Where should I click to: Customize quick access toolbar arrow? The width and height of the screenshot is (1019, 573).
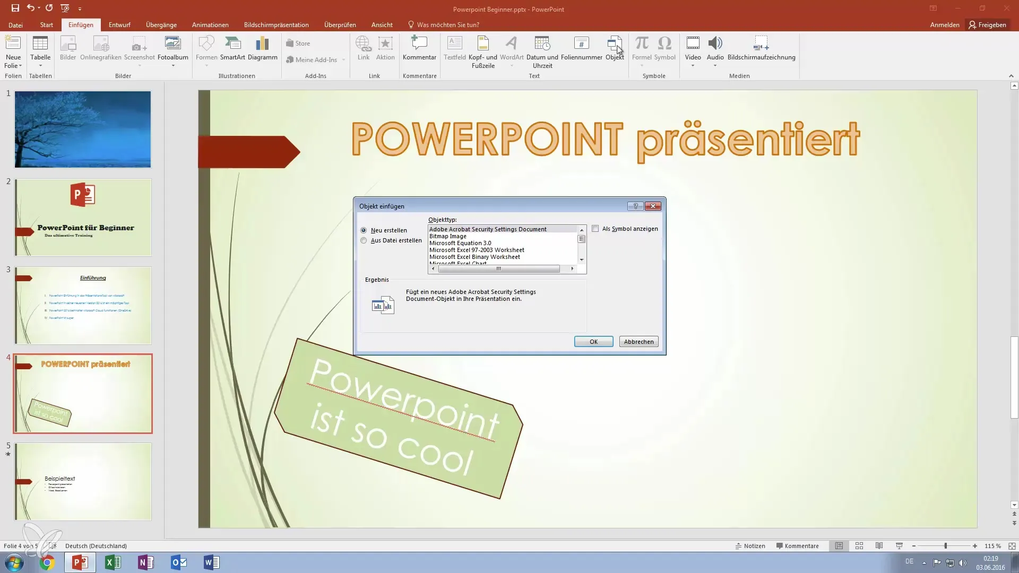80,8
